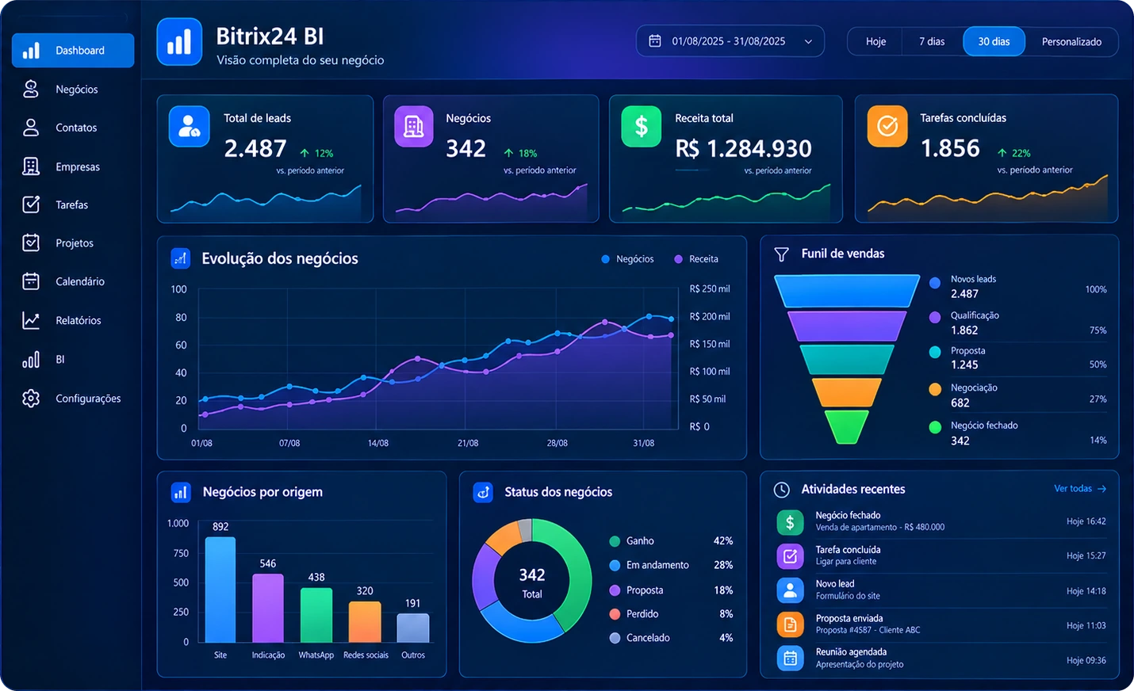This screenshot has height=691, width=1134.
Task: Click the Calendário icon in sidebar
Action: (31, 281)
